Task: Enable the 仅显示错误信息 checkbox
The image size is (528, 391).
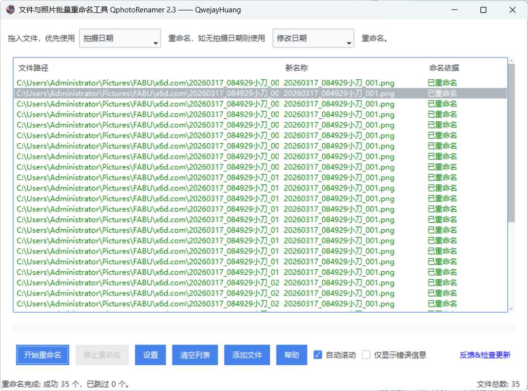Action: 366,354
